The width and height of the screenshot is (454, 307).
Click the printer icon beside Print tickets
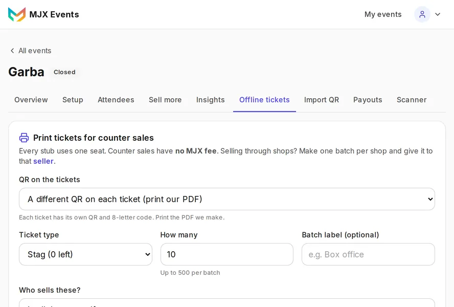tap(24, 138)
